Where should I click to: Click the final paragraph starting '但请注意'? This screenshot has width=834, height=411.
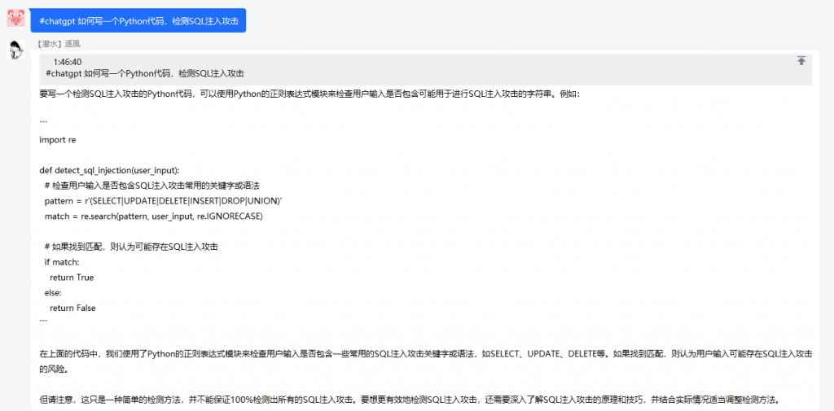410,400
